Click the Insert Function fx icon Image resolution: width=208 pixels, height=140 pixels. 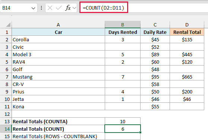point(68,8)
